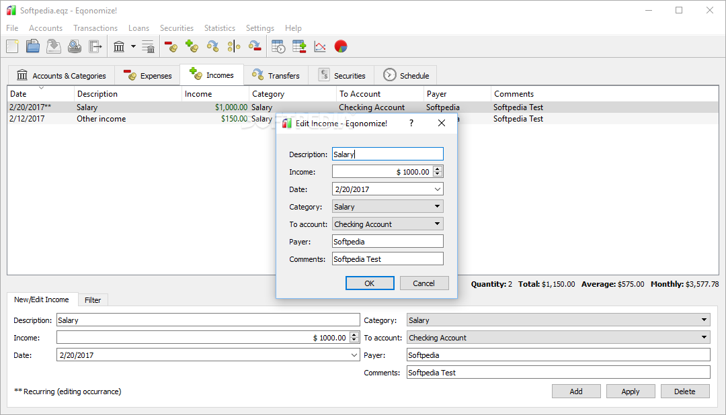726x415 pixels.
Task: Select the New/Edit Income tab
Action: 42,299
